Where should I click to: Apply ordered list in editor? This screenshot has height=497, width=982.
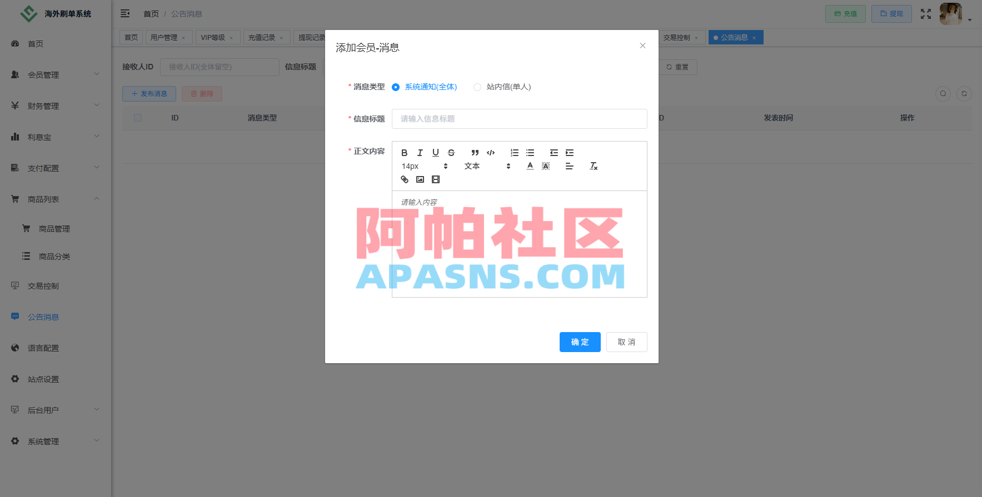pyautogui.click(x=515, y=153)
